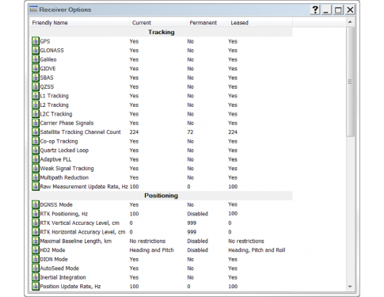The image size is (384, 297).
Task: Open help with the question mark button
Action: coord(315,10)
